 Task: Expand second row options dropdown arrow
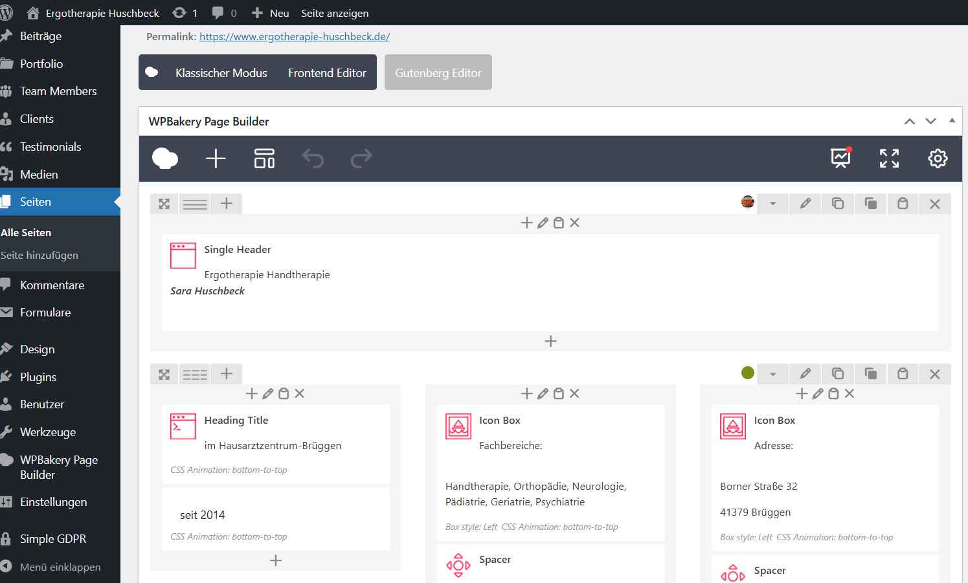point(772,374)
